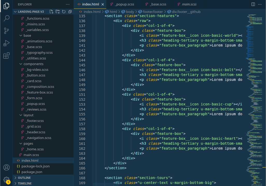This screenshot has height=186, width=266.
Task: Create a new file in LANDING-PAGE-V2
Action: (51, 12)
